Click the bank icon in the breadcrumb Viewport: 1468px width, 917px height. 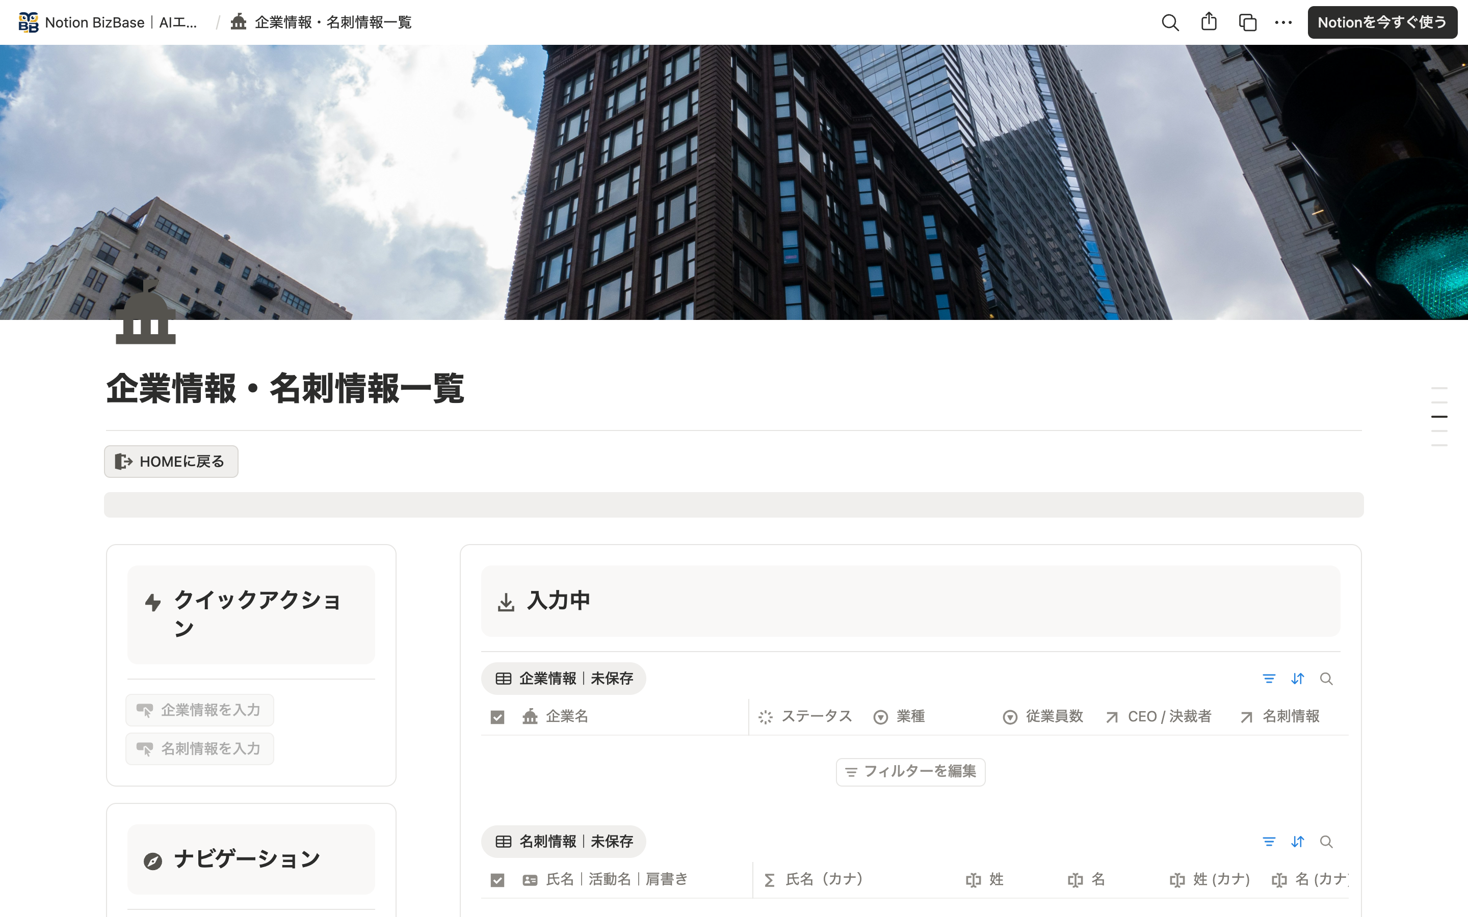pyautogui.click(x=239, y=22)
